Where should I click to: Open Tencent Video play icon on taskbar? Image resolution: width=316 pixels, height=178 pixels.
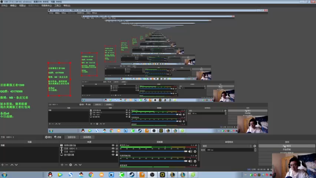60,174
